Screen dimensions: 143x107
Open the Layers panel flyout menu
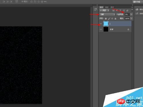[132, 7]
